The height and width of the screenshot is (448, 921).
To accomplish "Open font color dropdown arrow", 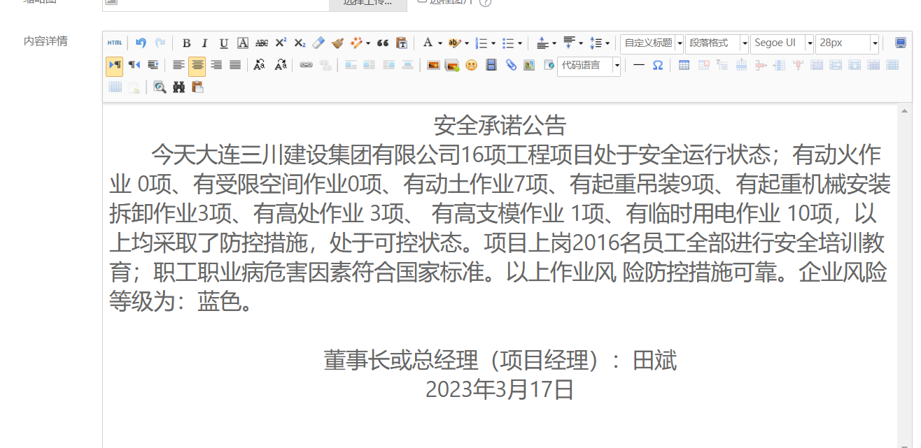I will (x=440, y=43).
